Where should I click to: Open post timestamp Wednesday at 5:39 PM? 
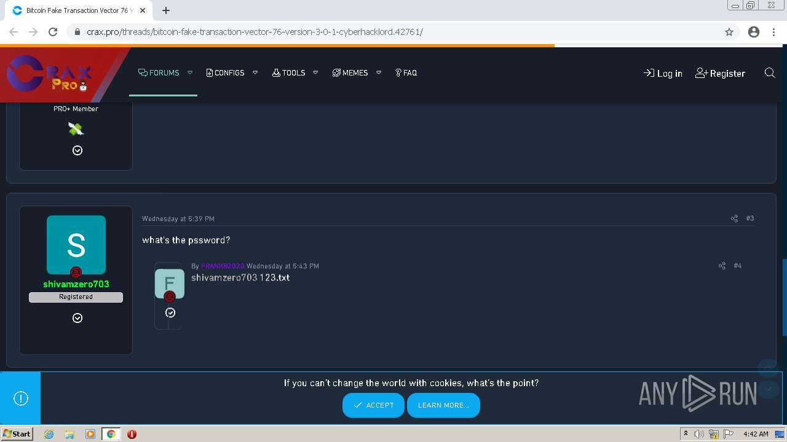pos(178,219)
